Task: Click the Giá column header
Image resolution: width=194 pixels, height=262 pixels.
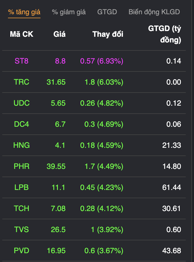Action: (x=59, y=34)
